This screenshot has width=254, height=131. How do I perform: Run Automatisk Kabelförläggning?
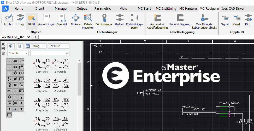point(157,22)
